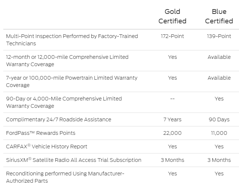The height and width of the screenshot is (190, 239).
Task: Click the 139-Point Blue inspection value
Action: pos(219,36)
